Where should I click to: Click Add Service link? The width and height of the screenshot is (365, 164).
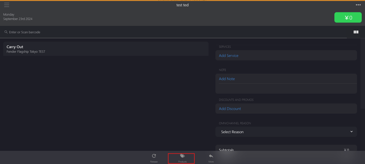pyautogui.click(x=228, y=56)
